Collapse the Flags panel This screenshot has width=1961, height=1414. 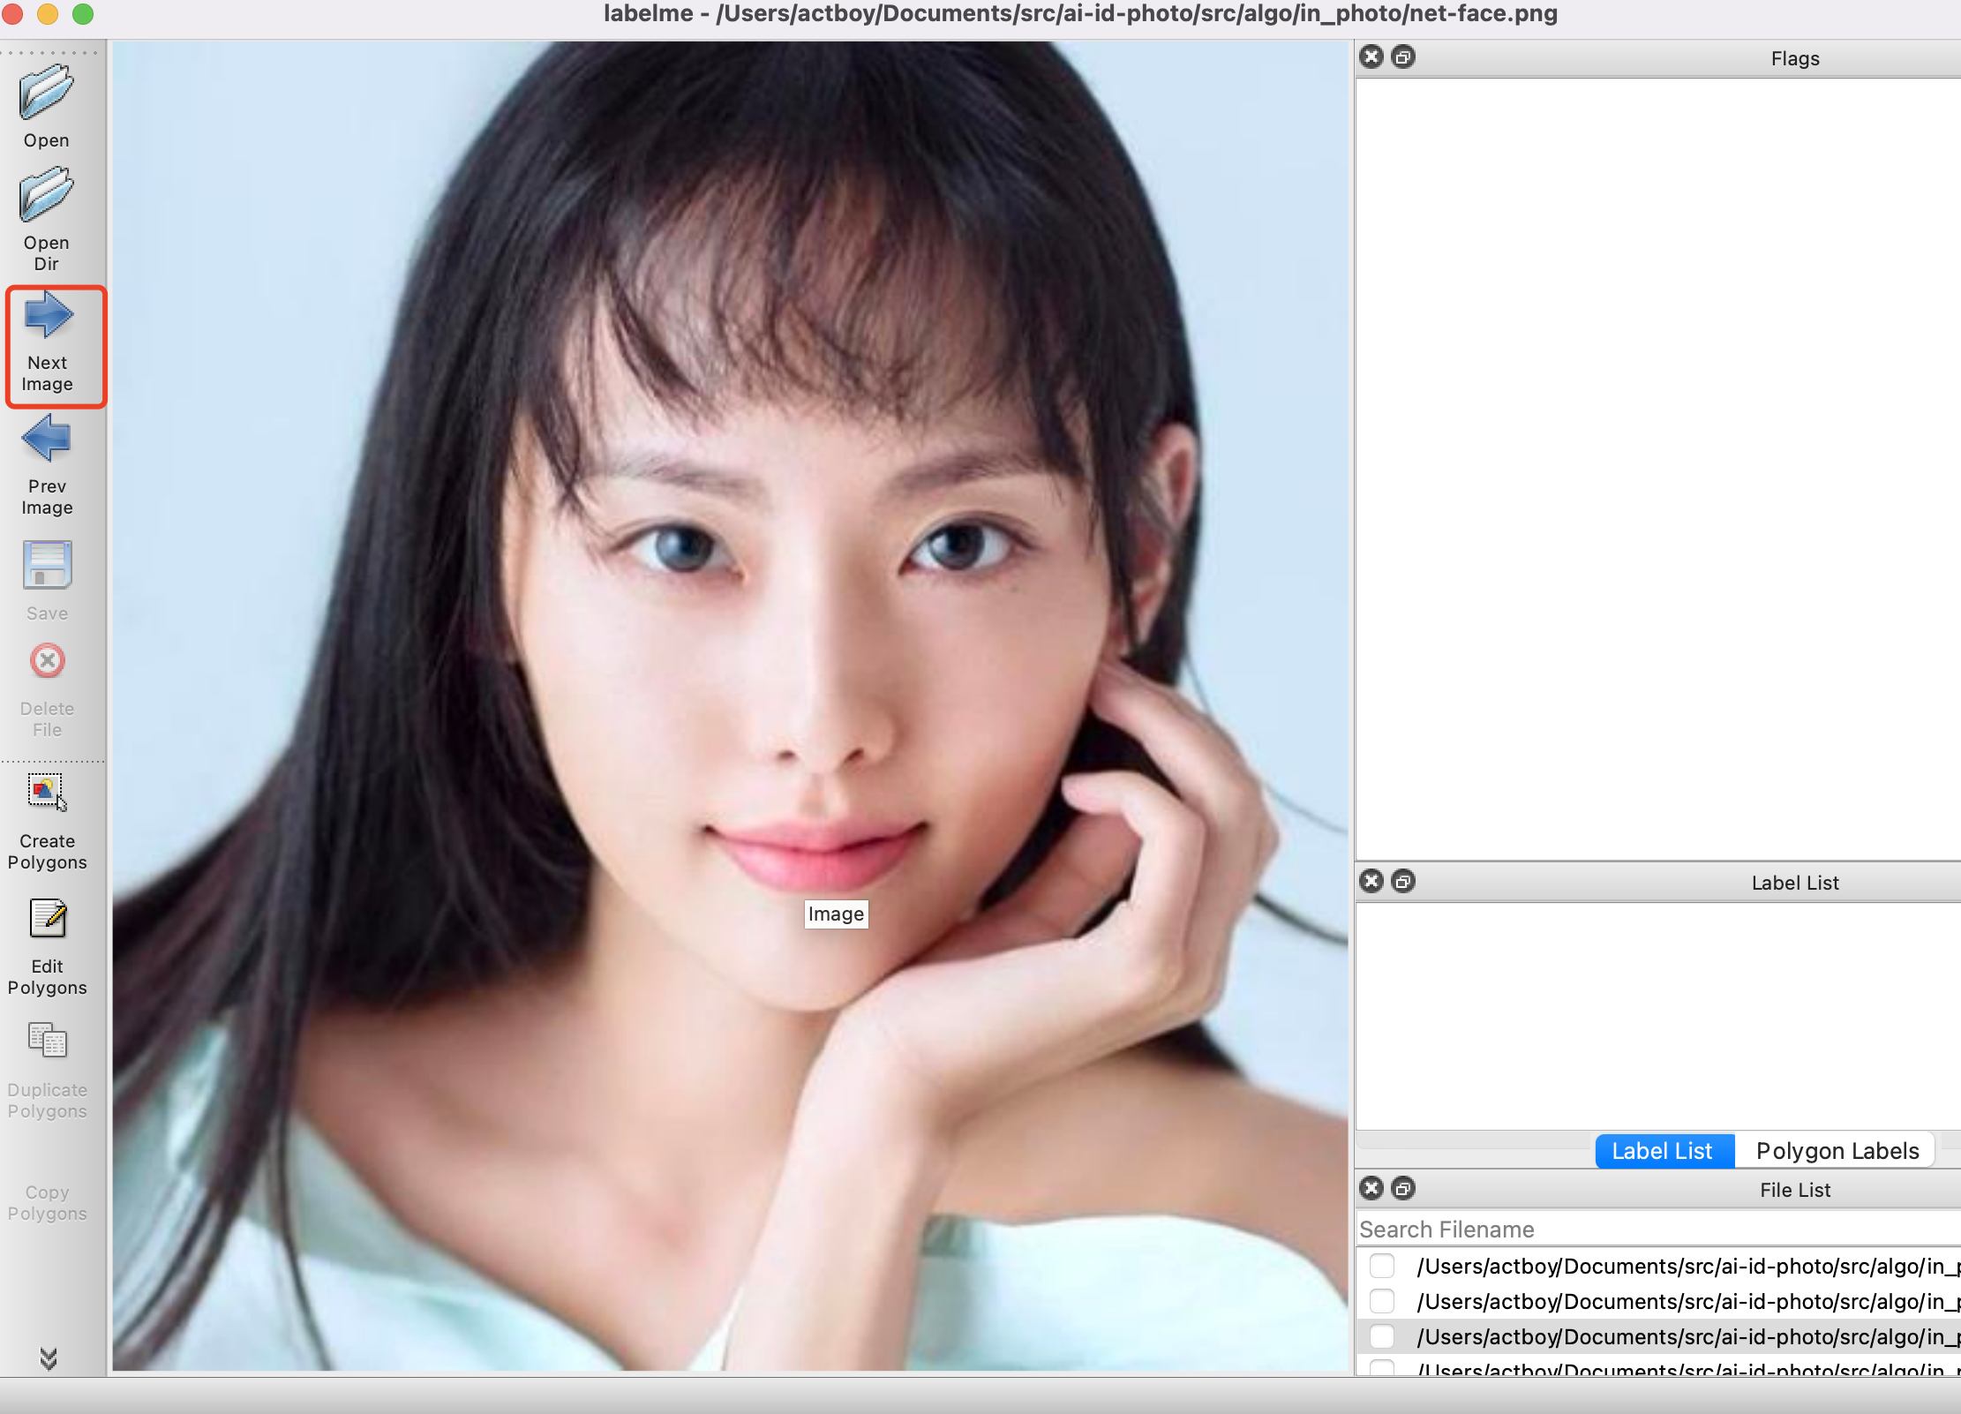click(x=1402, y=58)
